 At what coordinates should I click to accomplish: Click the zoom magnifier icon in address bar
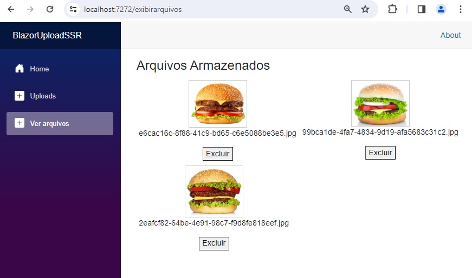348,9
